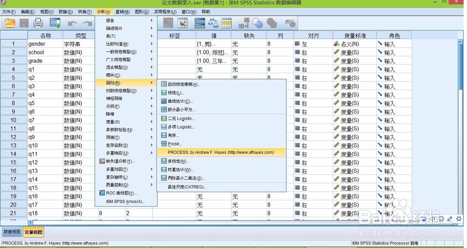Expand the 降维 submenu arrow
467x248 pixels.
152,114
